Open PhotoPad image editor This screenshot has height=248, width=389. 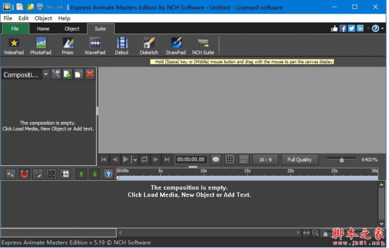coord(41,46)
